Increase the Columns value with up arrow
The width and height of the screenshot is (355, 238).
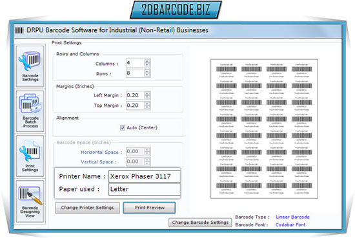click(x=147, y=61)
